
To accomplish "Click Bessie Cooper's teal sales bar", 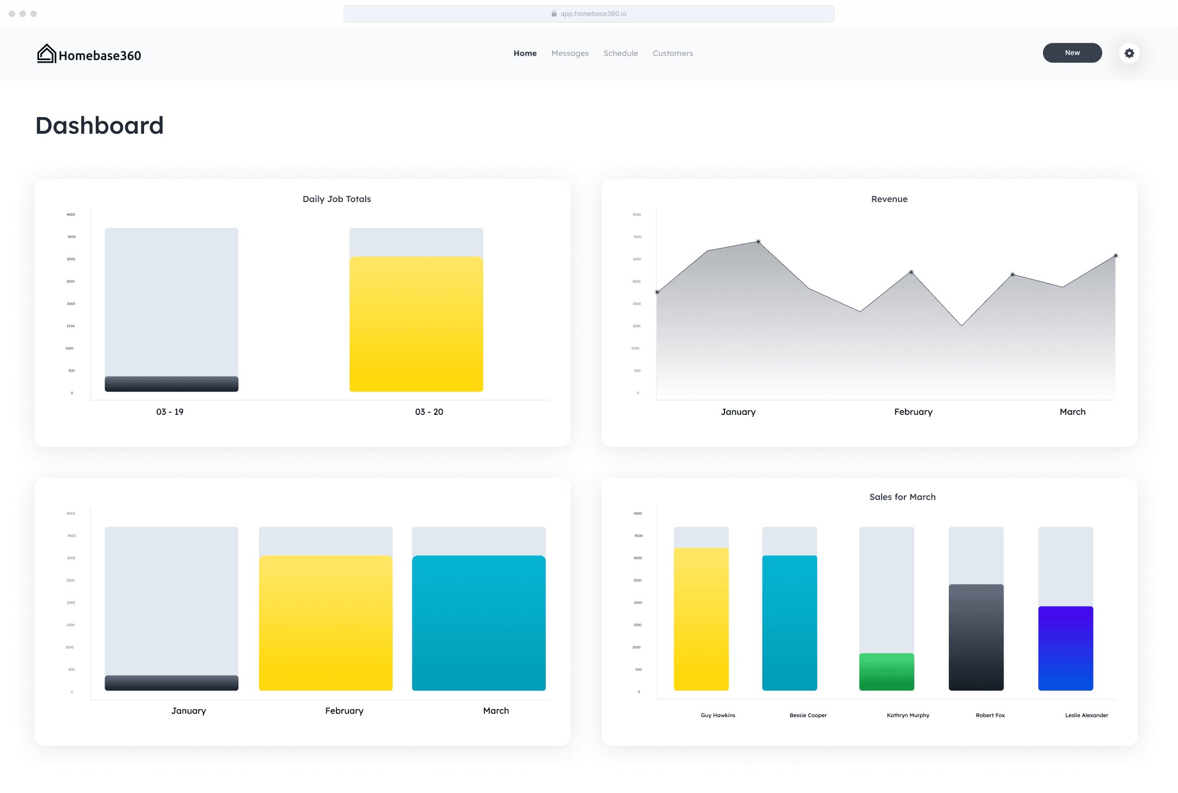I will click(x=789, y=623).
